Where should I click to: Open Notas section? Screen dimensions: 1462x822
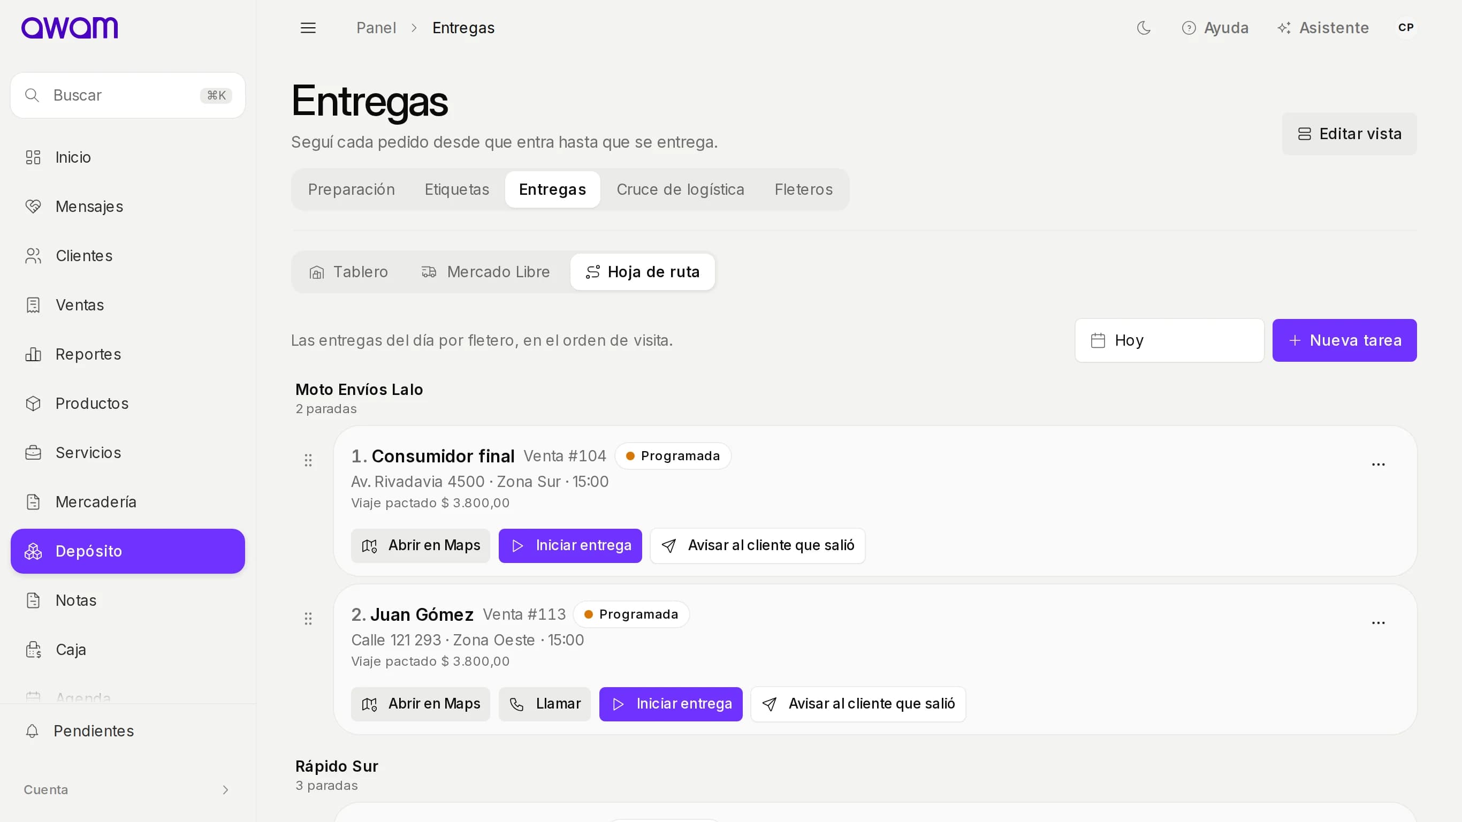point(128,600)
